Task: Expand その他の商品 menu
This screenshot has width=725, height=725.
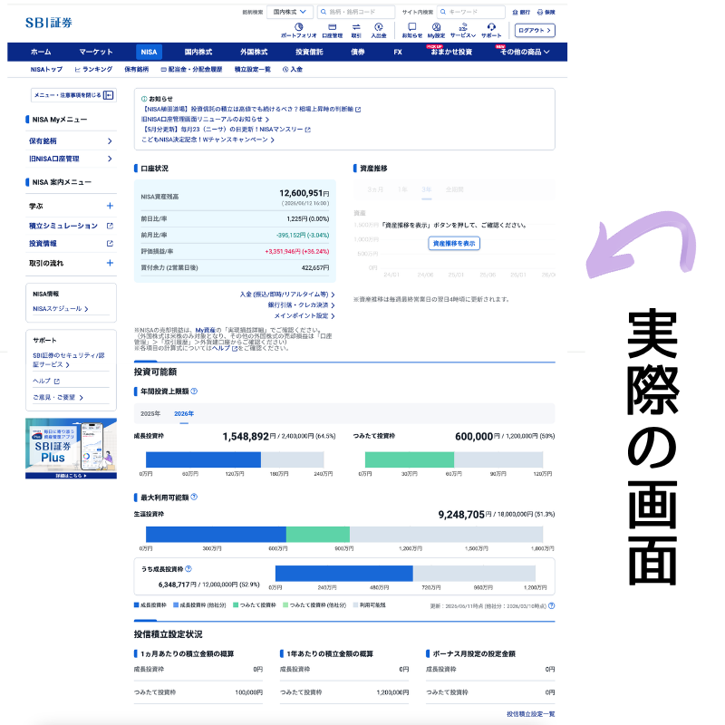Action: 525,52
